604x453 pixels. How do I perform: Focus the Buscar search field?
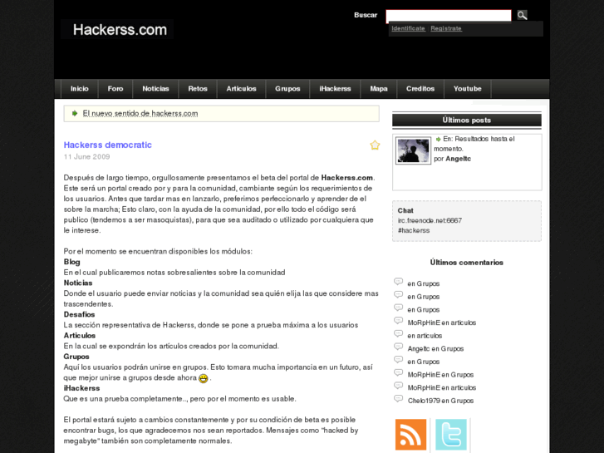tap(449, 16)
